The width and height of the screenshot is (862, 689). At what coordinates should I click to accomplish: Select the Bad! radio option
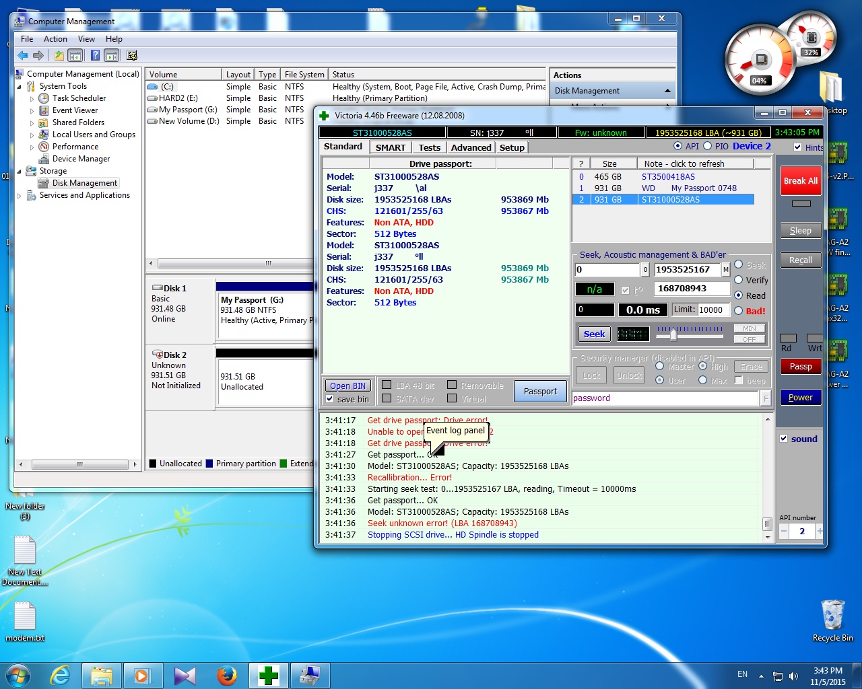coord(739,311)
